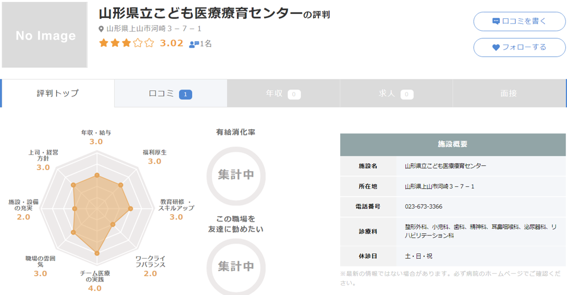Switch to the 口コミ tab
This screenshot has height=295, width=567.
coord(170,93)
